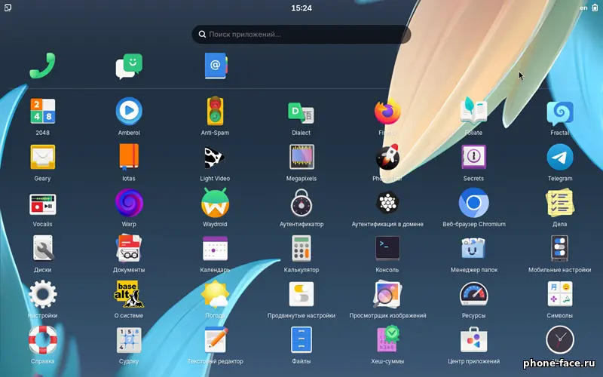Open the Telegram app
Screen dimensions: 603x377
560,158
